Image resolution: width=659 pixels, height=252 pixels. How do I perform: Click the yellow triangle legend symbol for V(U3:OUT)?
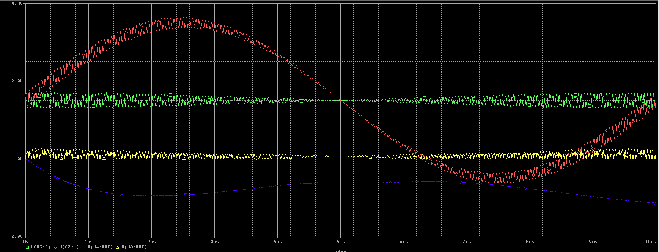click(x=118, y=247)
